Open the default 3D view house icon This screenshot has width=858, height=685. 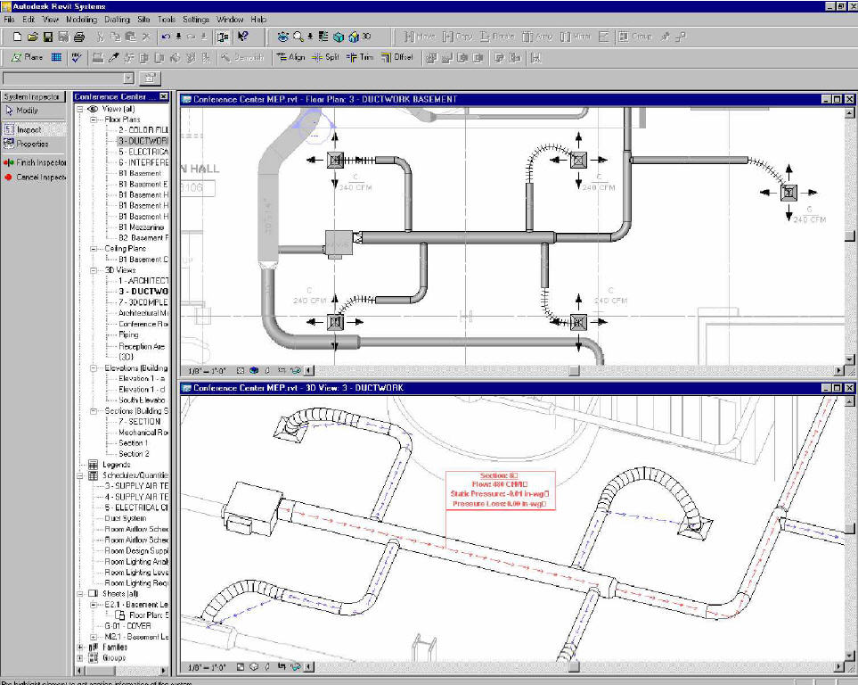point(354,37)
